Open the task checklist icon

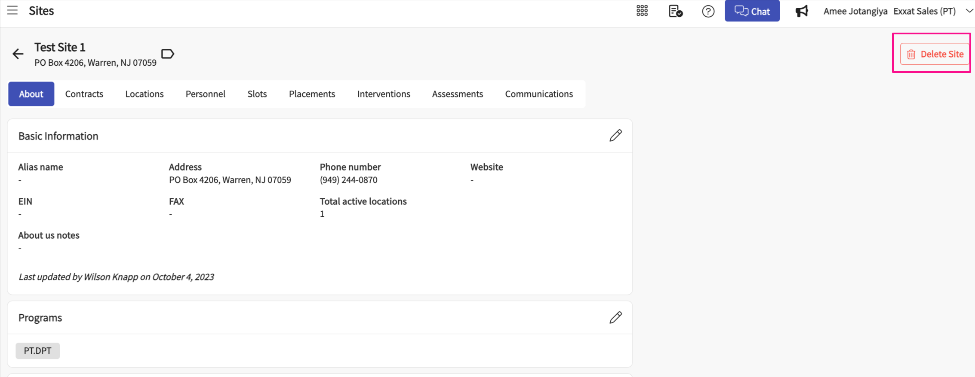(x=675, y=11)
